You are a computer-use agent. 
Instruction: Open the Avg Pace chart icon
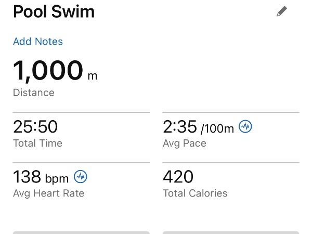[x=245, y=126]
